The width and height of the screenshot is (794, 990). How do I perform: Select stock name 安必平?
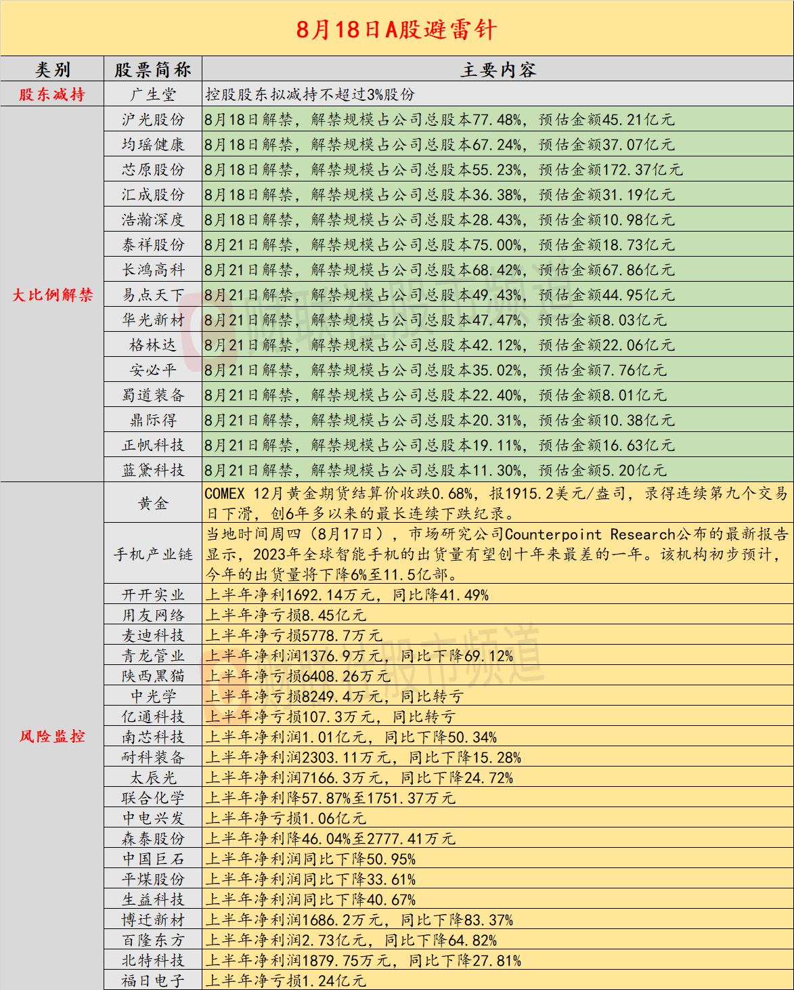153,370
